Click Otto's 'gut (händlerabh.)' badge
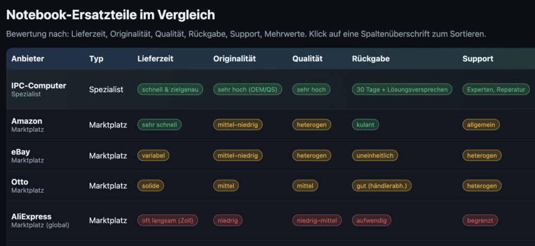Image resolution: width=535 pixels, height=246 pixels. pyautogui.click(x=382, y=185)
